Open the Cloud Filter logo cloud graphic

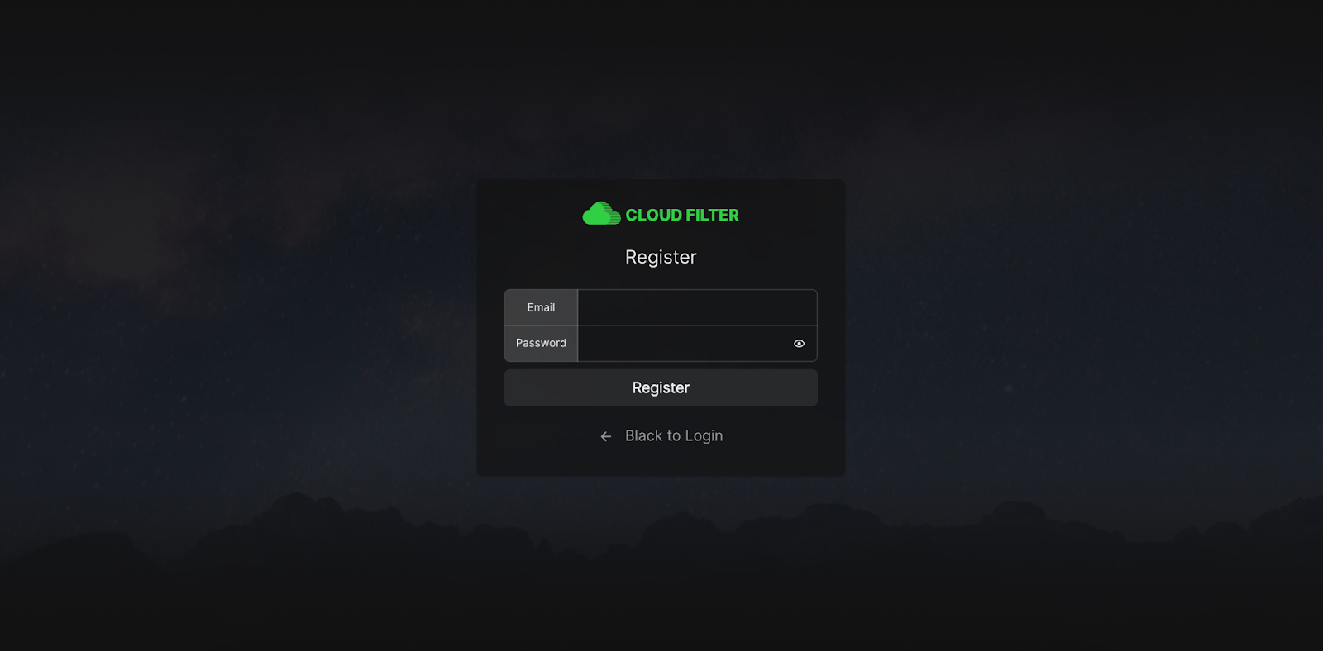(601, 214)
